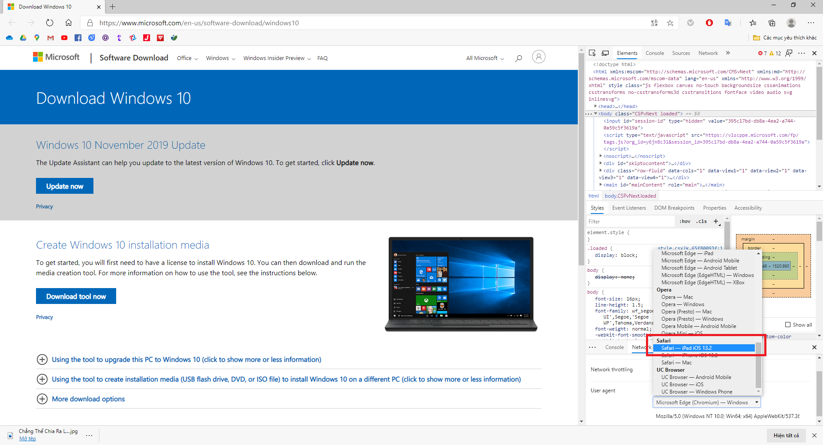Image resolution: width=823 pixels, height=445 pixels.
Task: Open the User agent combo box
Action: point(706,402)
